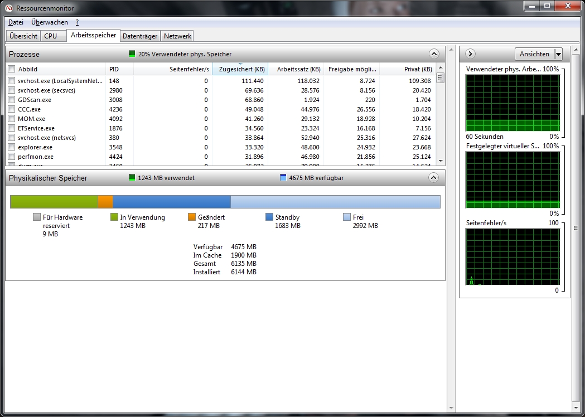
Task: Click the Seitenfehler/s graph
Action: click(513, 256)
